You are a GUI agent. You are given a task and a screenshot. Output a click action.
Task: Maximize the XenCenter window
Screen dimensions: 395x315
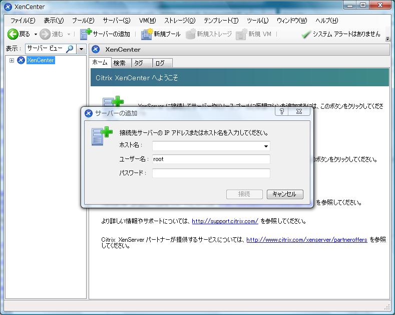coord(363,5)
